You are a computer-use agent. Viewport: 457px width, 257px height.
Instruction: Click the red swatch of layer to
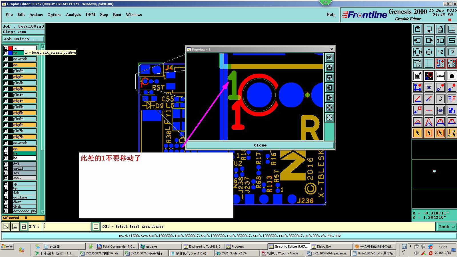tap(10, 48)
